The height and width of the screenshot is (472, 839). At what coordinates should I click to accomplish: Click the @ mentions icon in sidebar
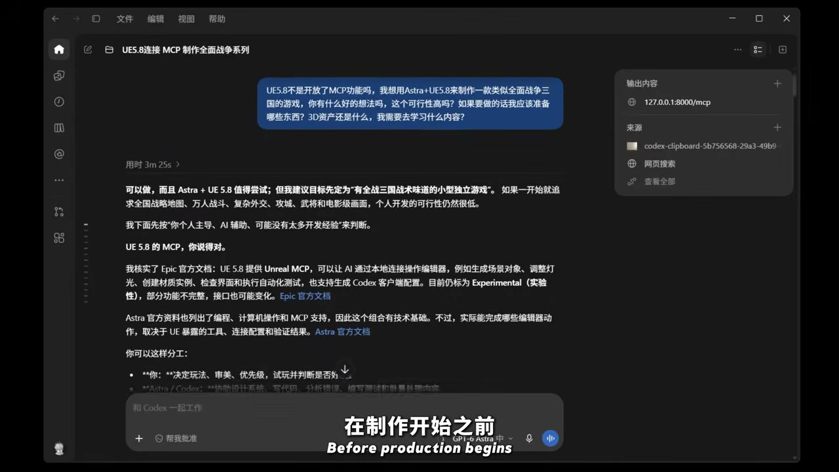tap(59, 154)
